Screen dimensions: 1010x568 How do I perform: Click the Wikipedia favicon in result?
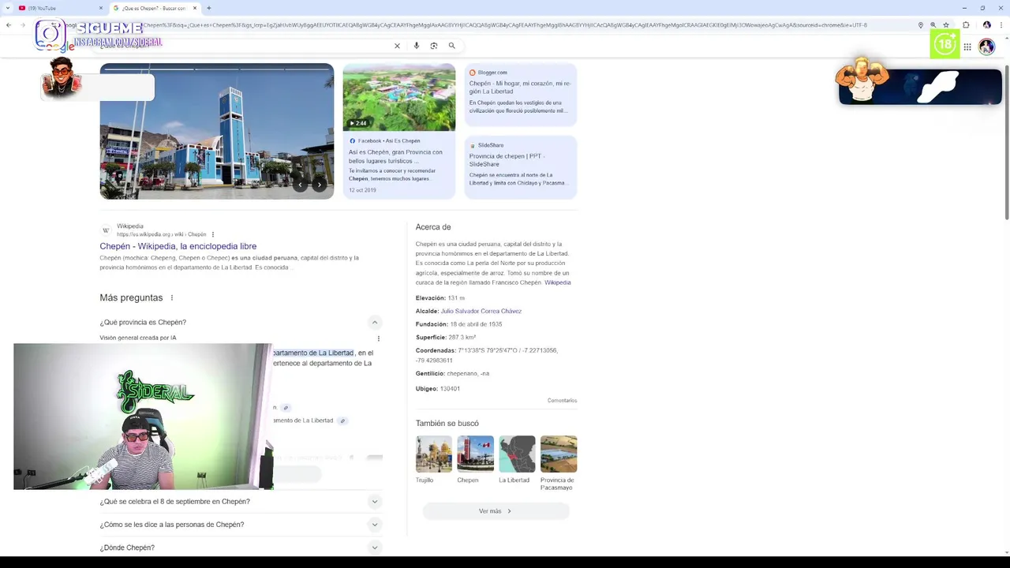(x=106, y=230)
